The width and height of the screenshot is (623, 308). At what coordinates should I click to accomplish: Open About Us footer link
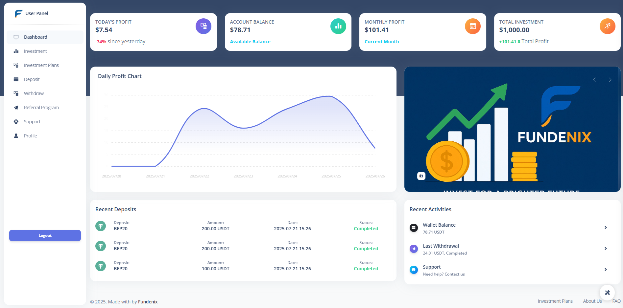coord(592,301)
